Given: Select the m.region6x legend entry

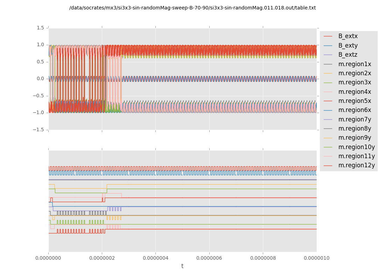Looking at the screenshot, I should pyautogui.click(x=355, y=110).
